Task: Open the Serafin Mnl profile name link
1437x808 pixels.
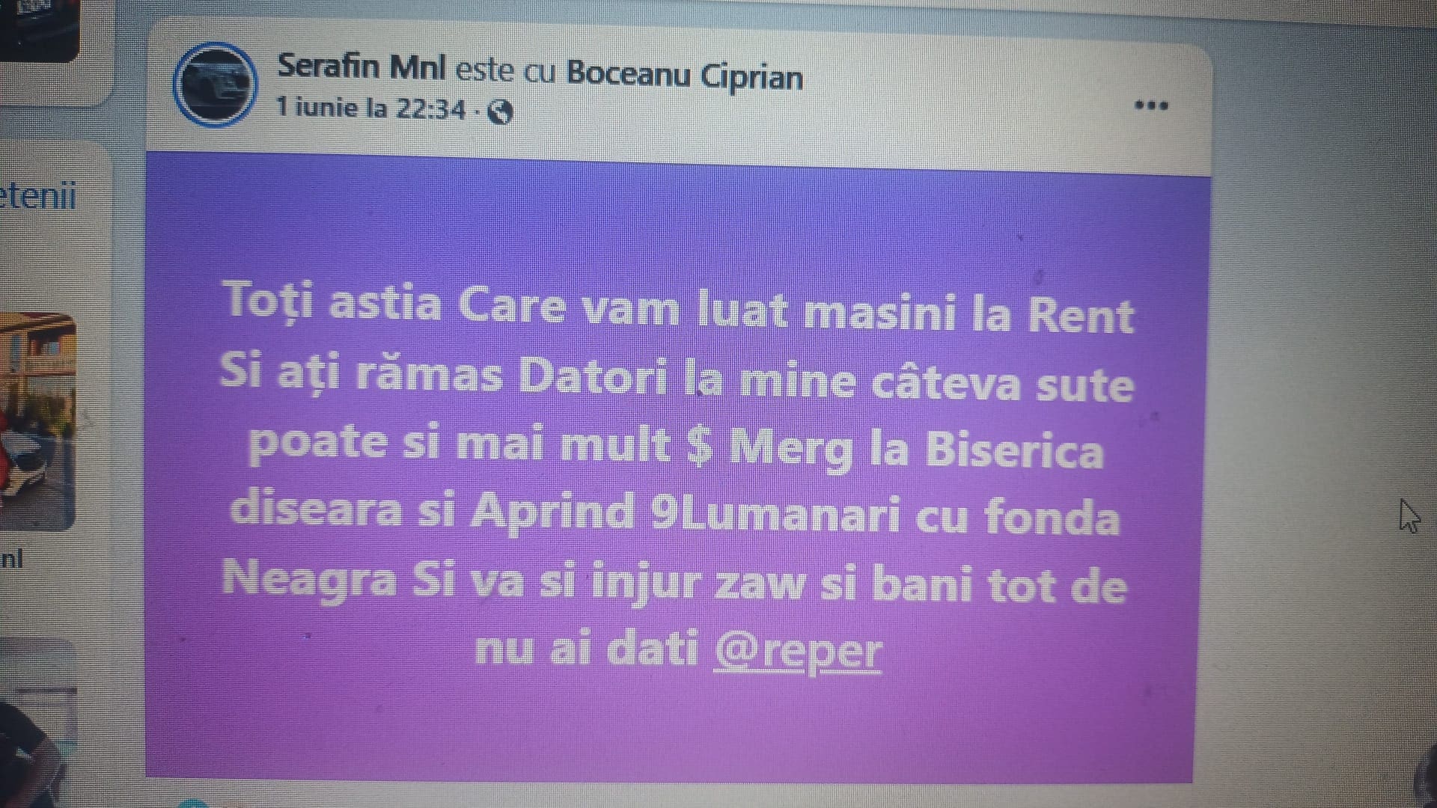Action: coord(361,67)
